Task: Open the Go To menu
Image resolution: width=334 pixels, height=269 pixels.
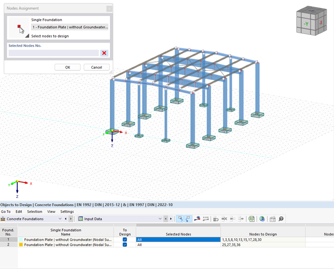Action: click(x=6, y=212)
